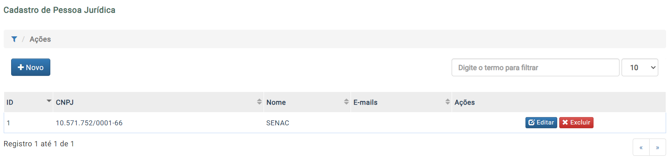Select the CNPJ value 10.571.752/0001-66
This screenshot has height=162, width=669.
click(x=89, y=123)
